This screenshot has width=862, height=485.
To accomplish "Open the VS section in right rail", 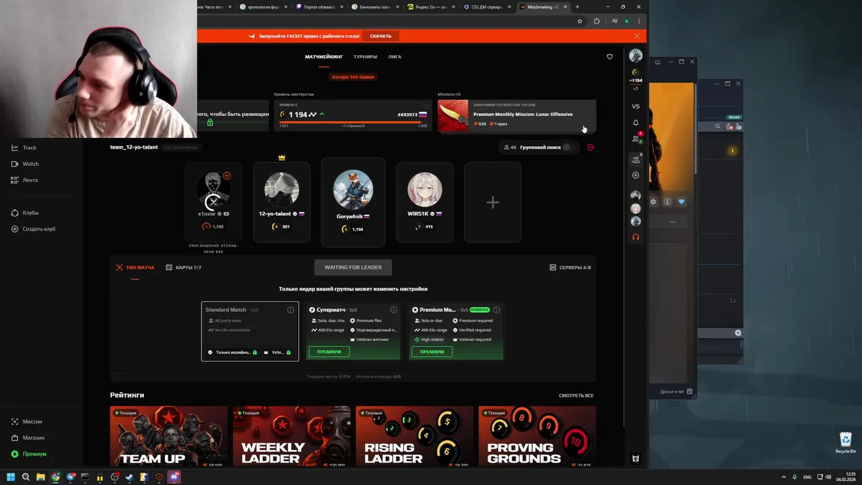I will 636,106.
